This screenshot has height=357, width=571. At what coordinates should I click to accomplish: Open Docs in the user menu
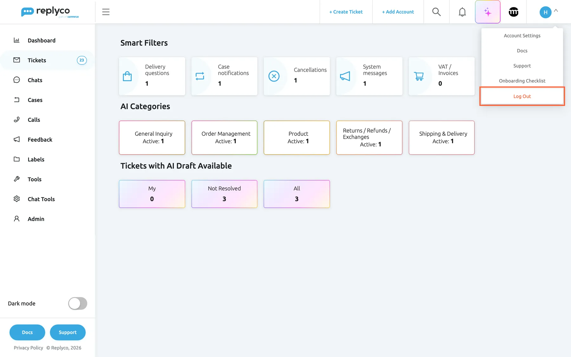tap(522, 51)
